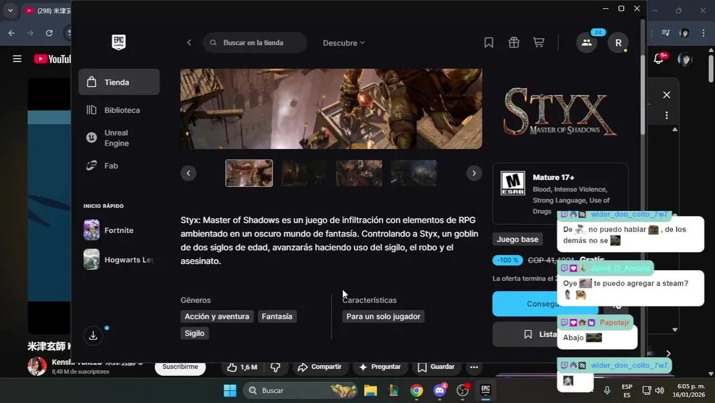Focus the "Buscar en la tienda" search field
This screenshot has width=715, height=403.
point(255,43)
